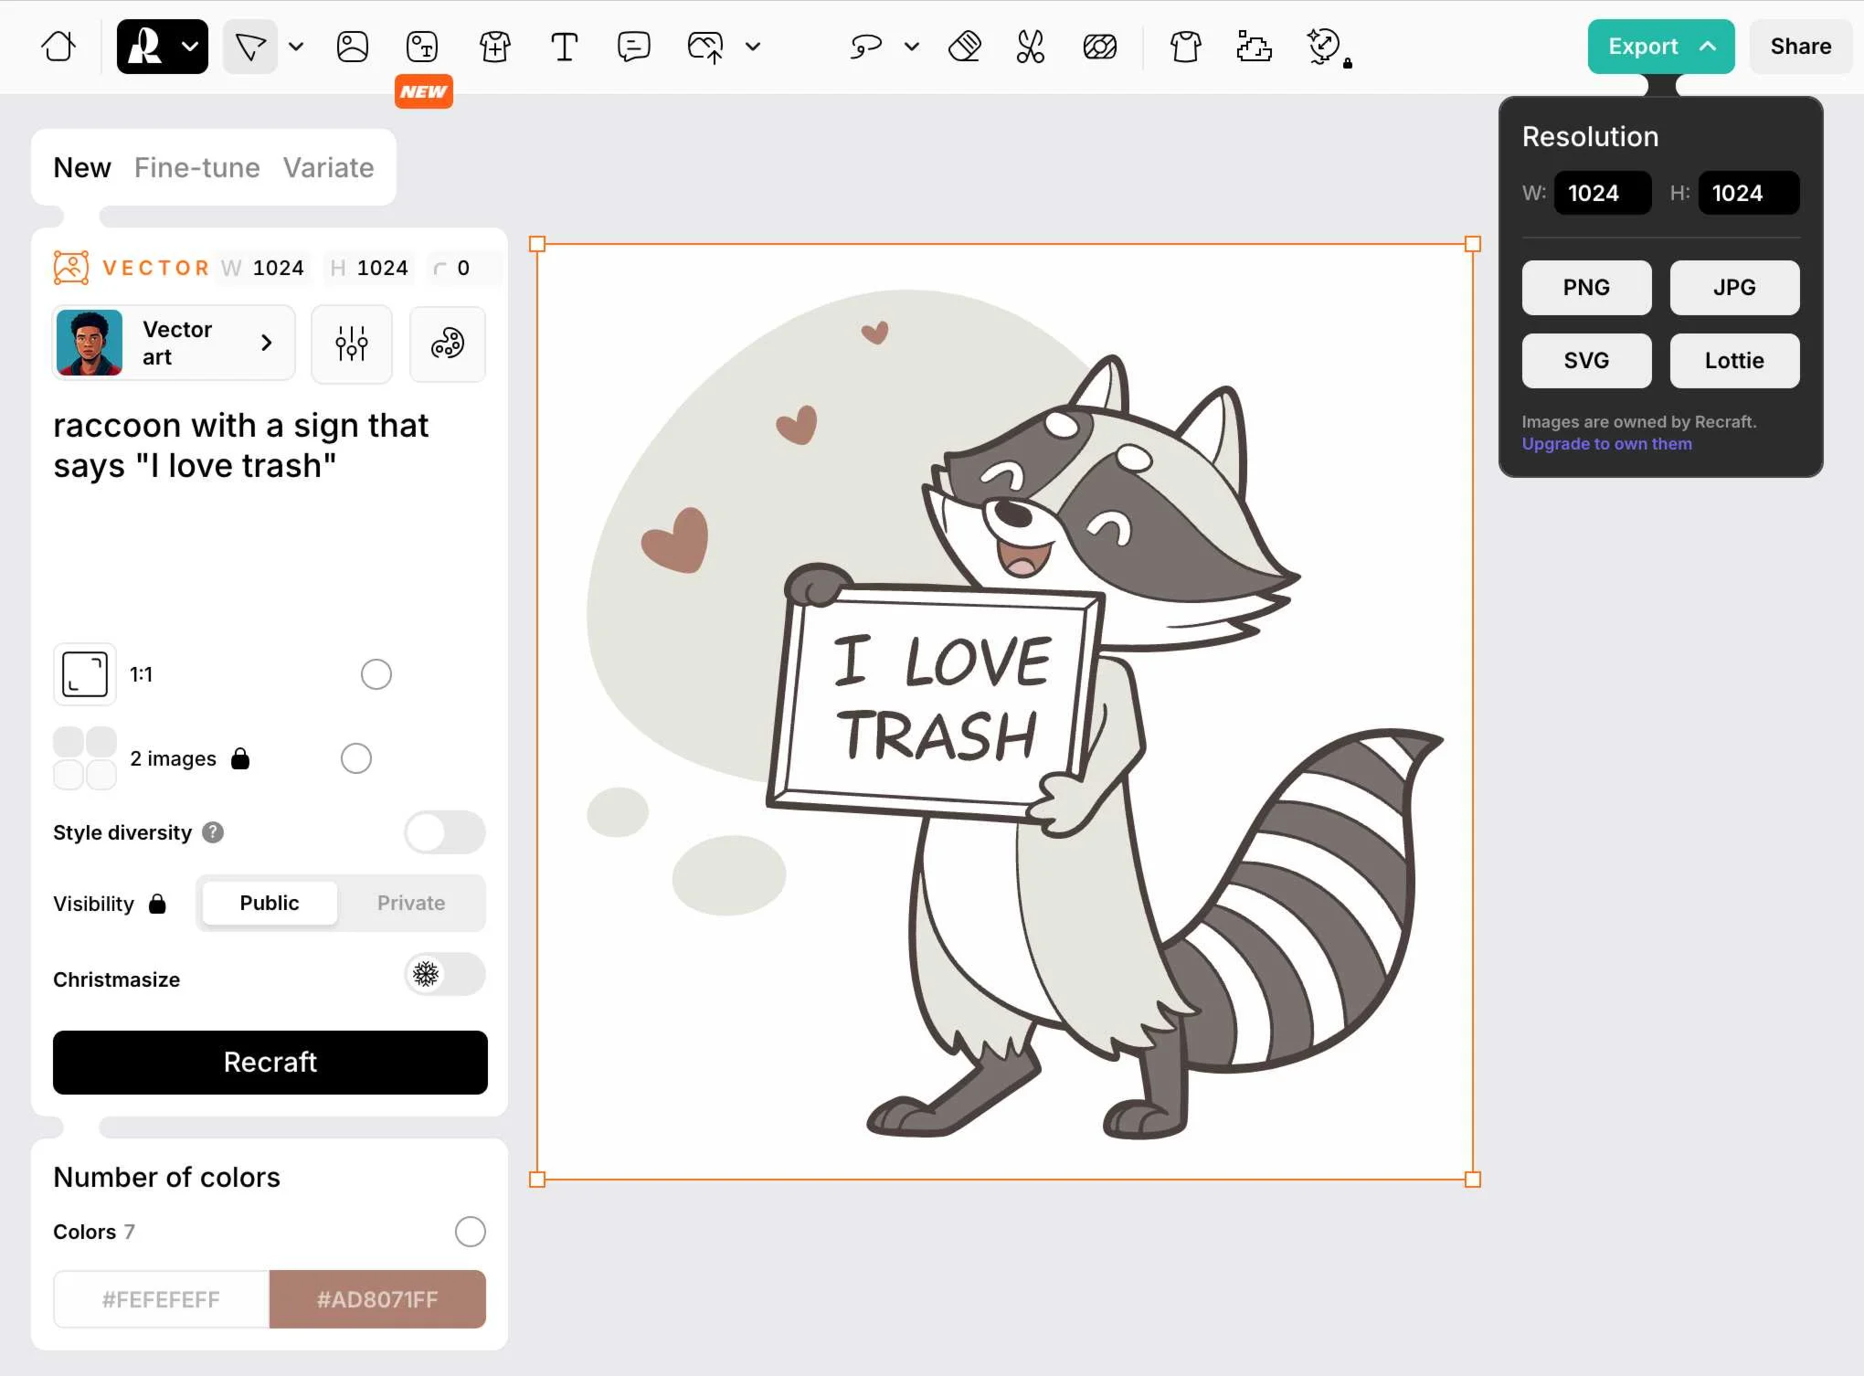Go to home via house icon

59,46
